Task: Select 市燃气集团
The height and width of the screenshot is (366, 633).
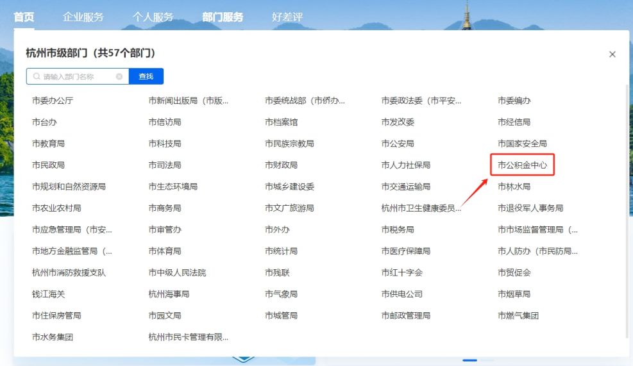Action: 518,315
